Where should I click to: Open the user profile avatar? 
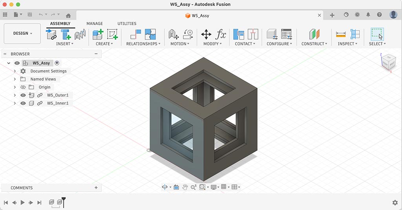point(393,15)
